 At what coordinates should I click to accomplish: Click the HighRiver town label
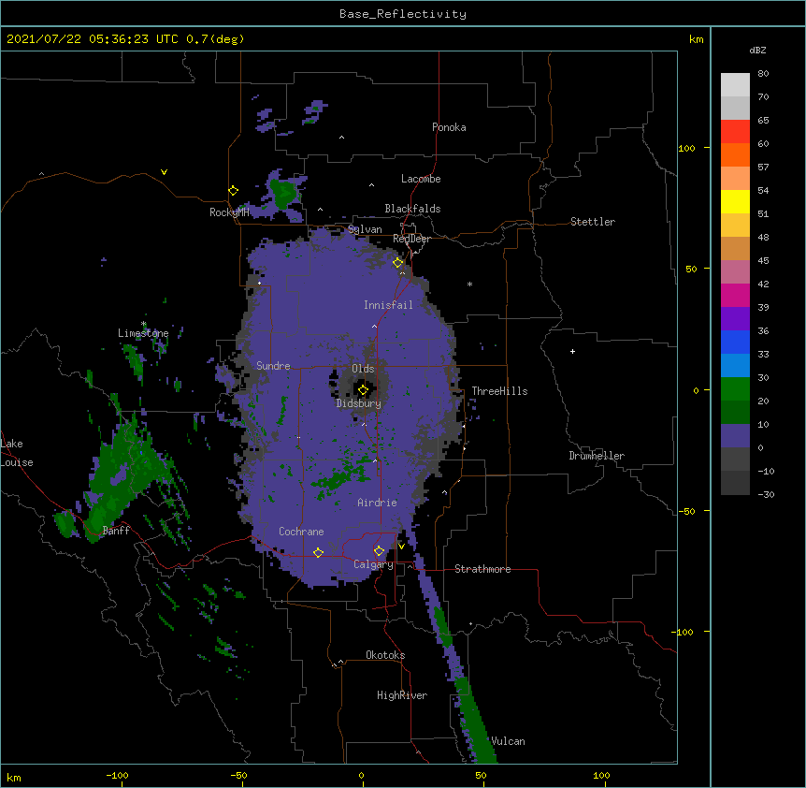[402, 695]
